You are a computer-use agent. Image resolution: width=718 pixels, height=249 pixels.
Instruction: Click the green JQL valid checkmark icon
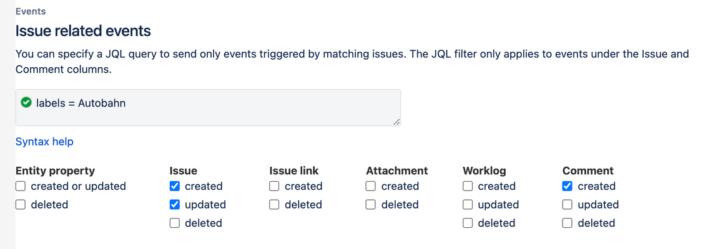coord(26,103)
